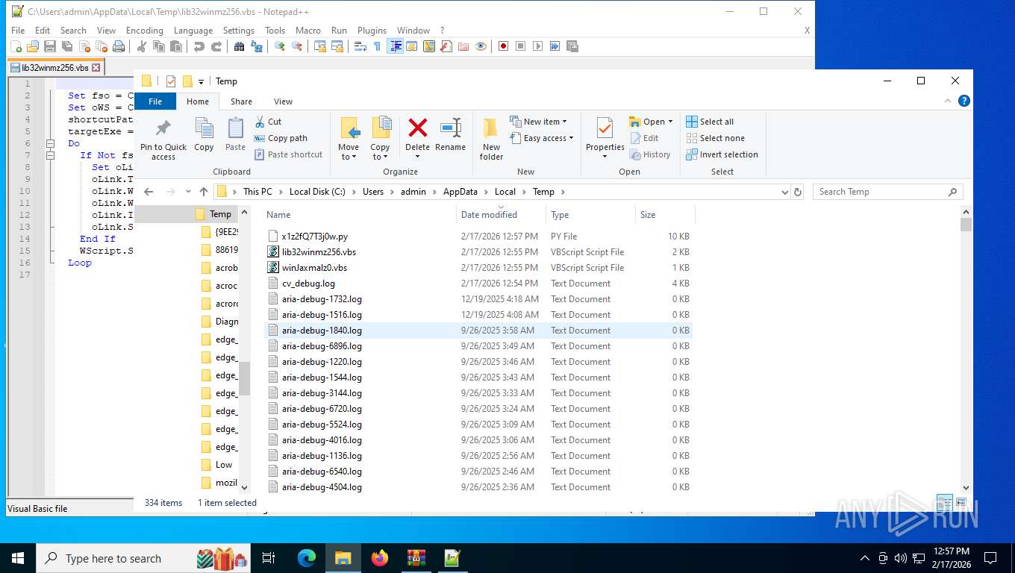Switch to the Share ribbon tab
Screen dimensions: 1015x573
[x=241, y=101]
